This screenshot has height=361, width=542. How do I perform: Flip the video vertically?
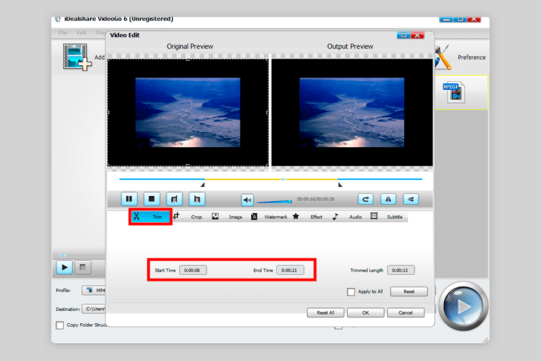410,199
